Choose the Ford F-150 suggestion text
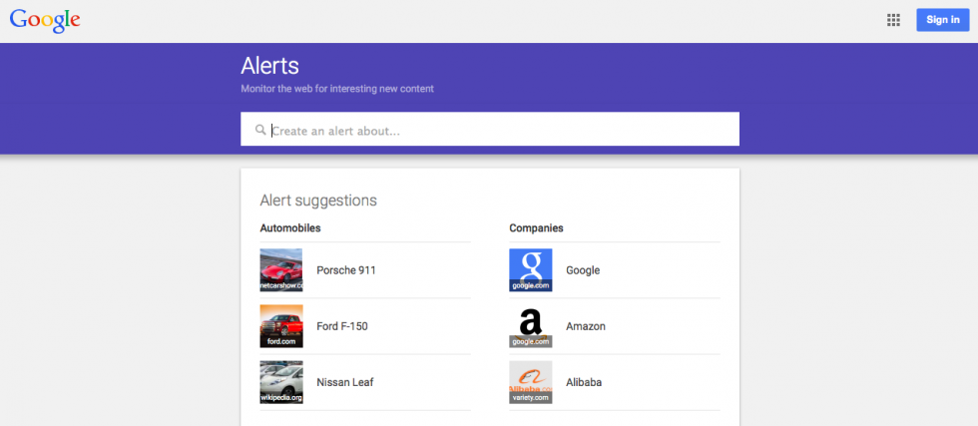Viewport: 978px width, 426px height. click(x=342, y=326)
